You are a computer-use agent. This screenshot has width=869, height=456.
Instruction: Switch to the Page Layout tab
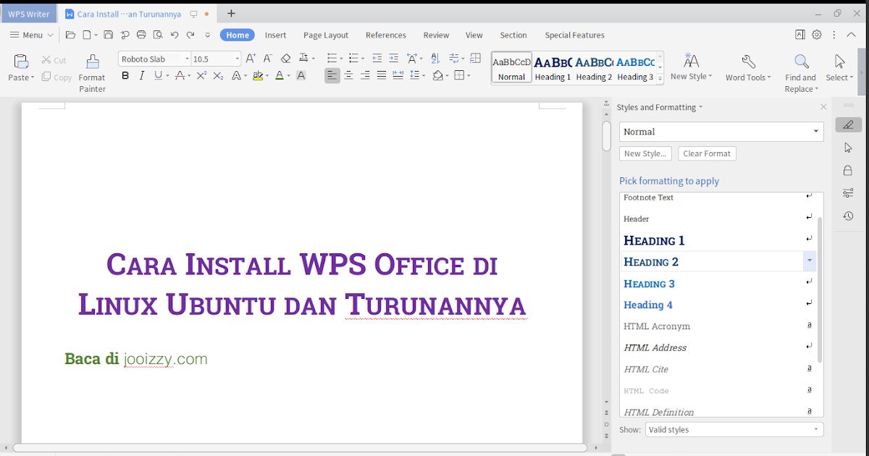pos(326,35)
